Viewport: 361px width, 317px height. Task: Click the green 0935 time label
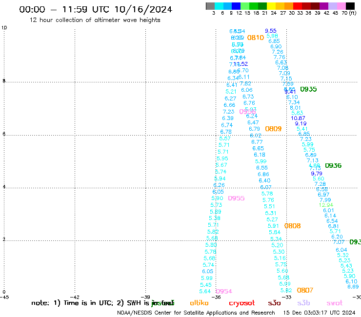coord(308,89)
